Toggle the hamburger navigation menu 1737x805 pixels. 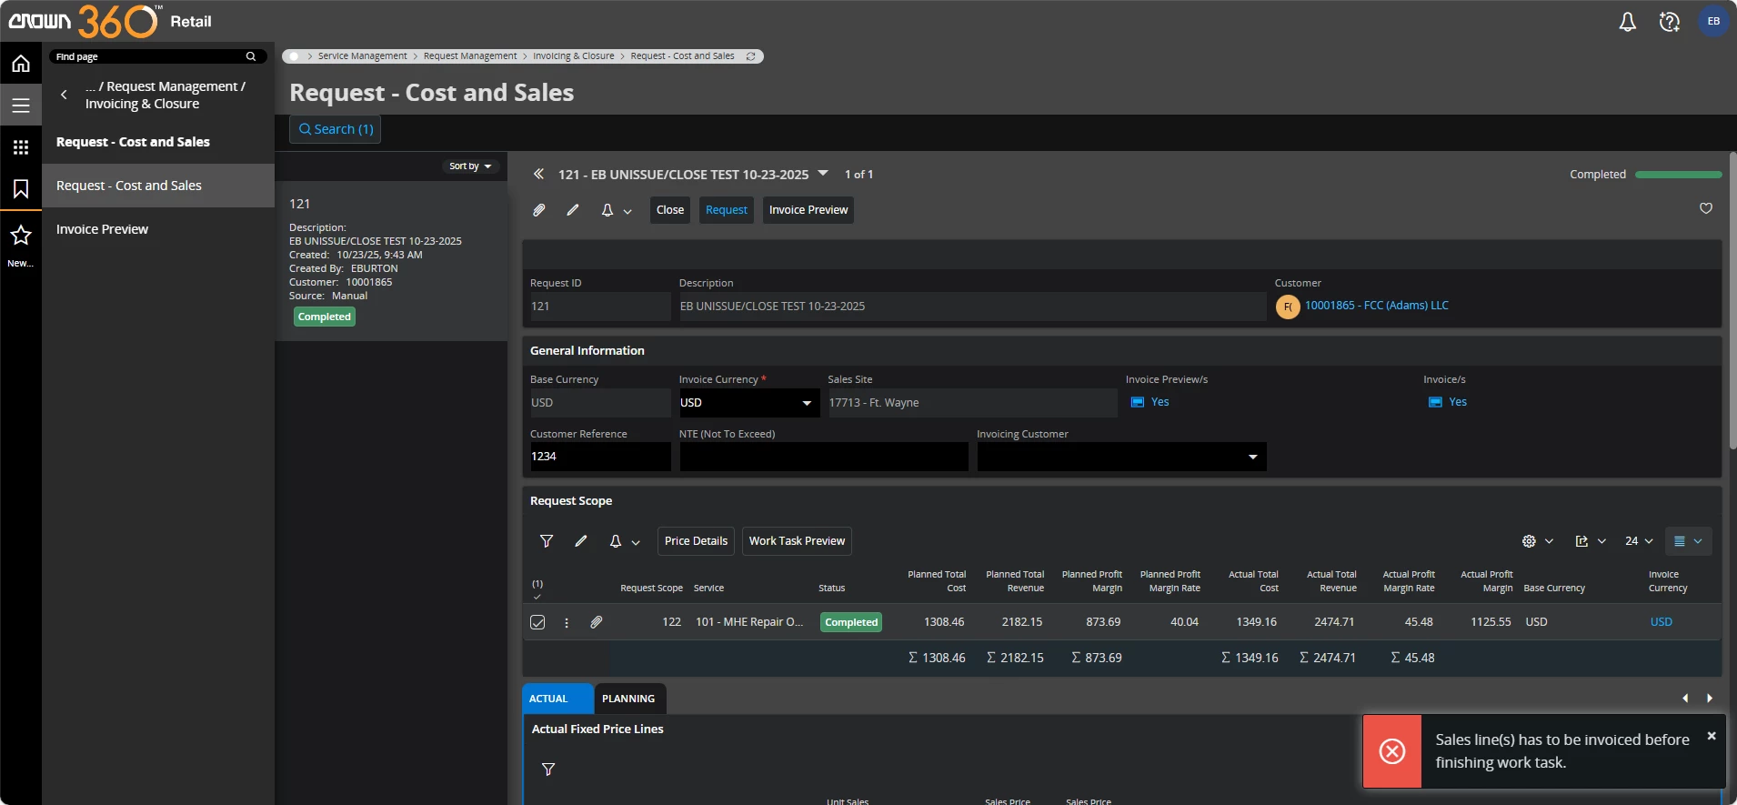(x=21, y=106)
